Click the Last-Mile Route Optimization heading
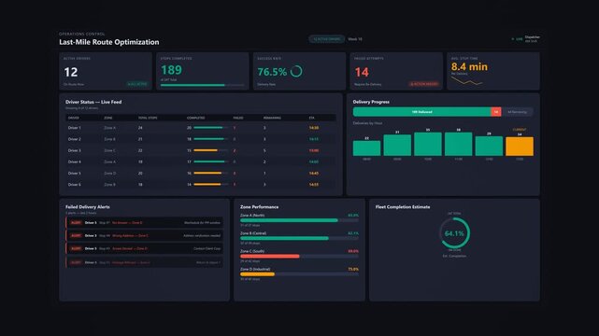Viewport: 599px width, 336px height. pyautogui.click(x=109, y=42)
